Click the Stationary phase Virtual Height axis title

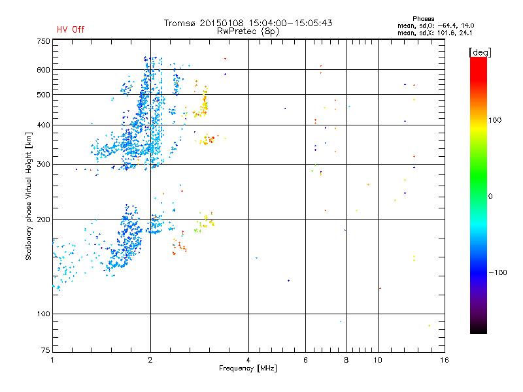coord(29,196)
